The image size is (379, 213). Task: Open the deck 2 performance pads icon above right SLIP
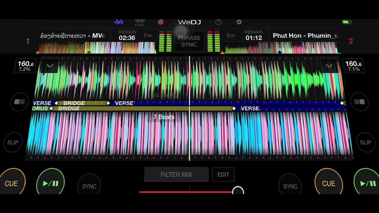pyautogui.click(x=359, y=102)
